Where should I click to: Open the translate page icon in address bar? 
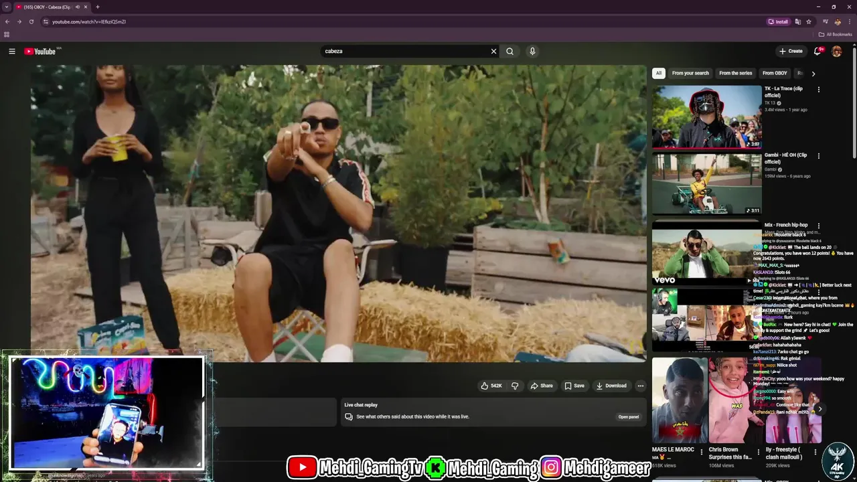(x=797, y=21)
